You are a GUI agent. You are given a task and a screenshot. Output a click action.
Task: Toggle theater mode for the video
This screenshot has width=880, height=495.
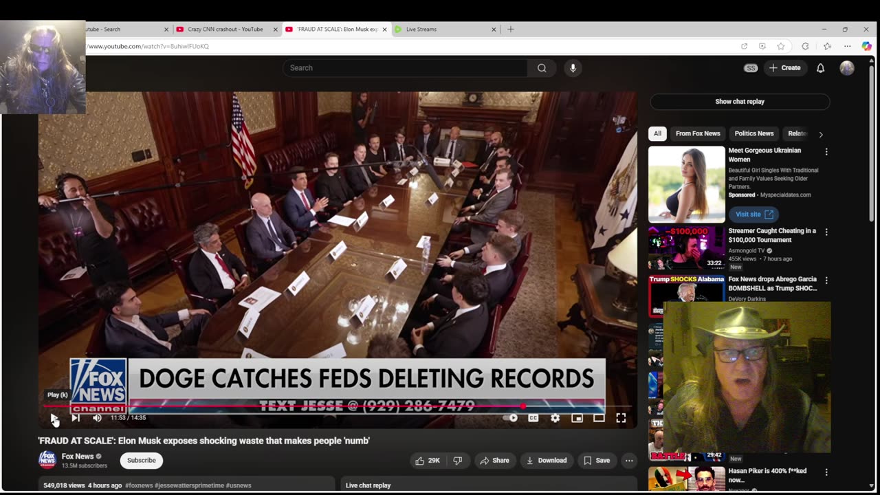tap(599, 417)
